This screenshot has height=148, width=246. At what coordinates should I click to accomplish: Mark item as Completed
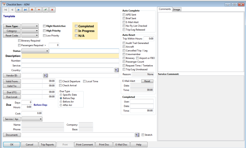coord(76,26)
